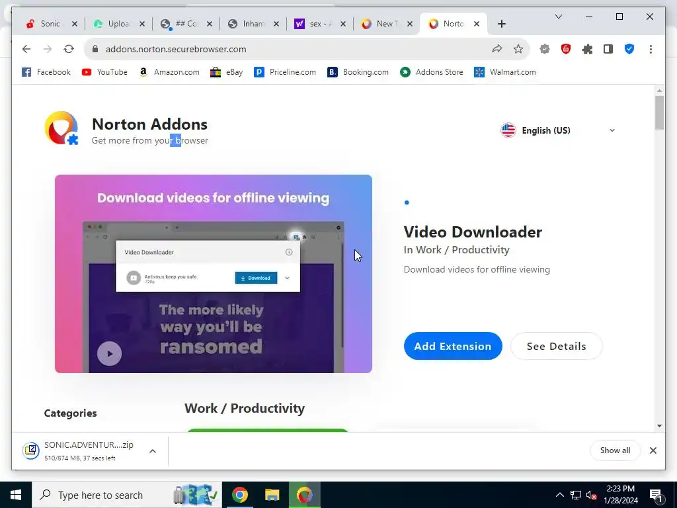Image resolution: width=677 pixels, height=508 pixels.
Task: Show hidden system tray icons
Action: coord(559,495)
